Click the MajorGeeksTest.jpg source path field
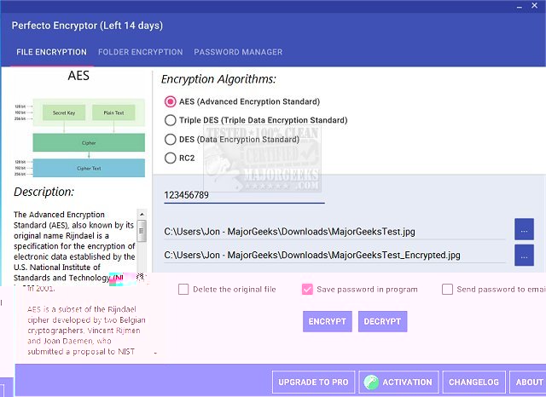546x397 pixels. (334, 232)
